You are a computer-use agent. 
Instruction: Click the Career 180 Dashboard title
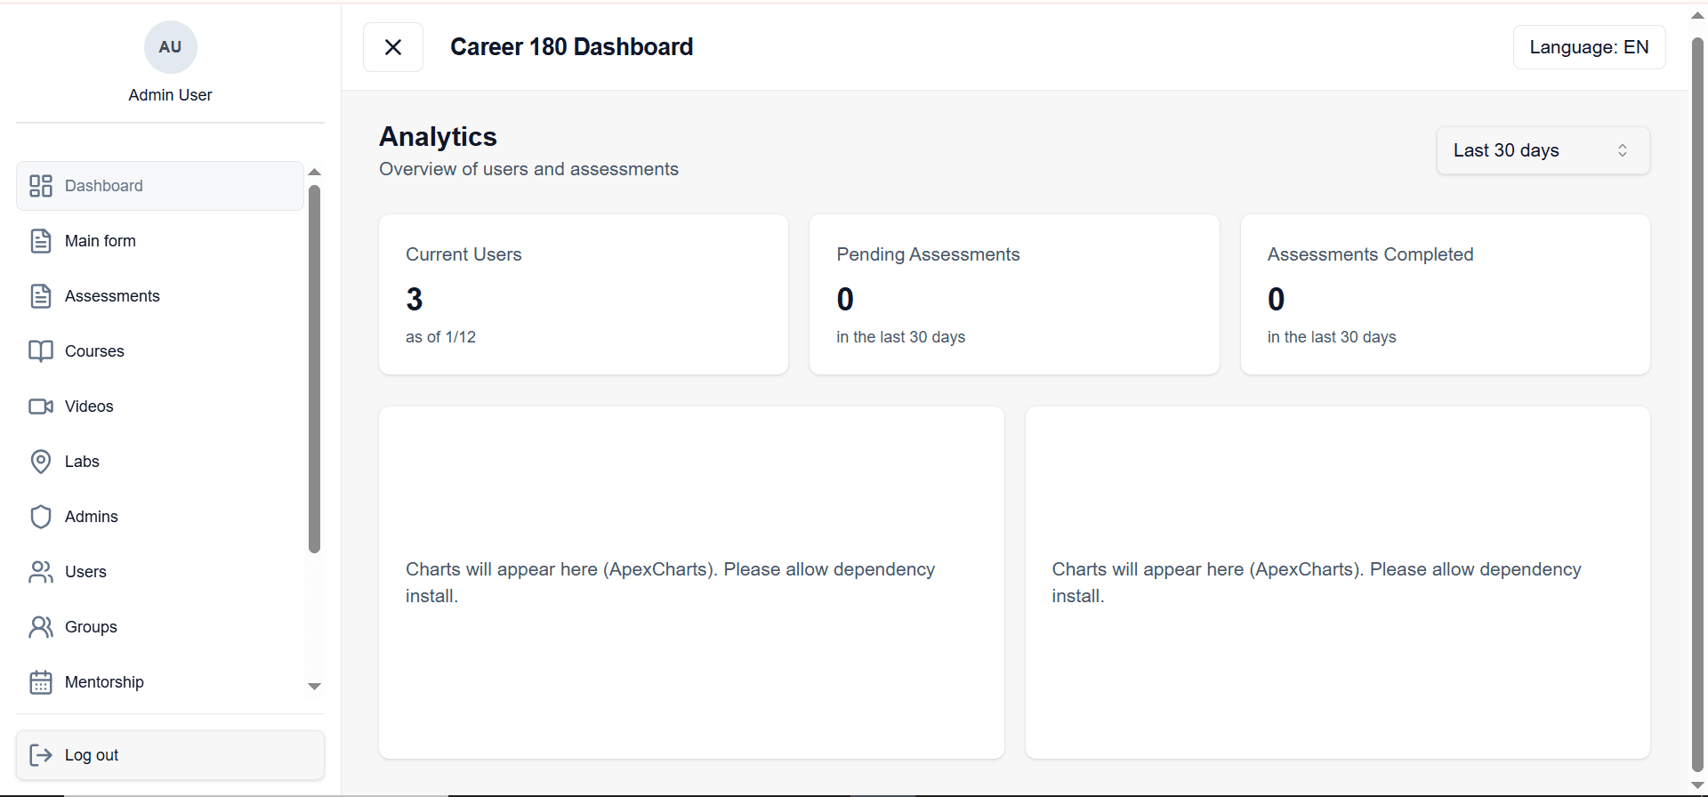point(571,47)
